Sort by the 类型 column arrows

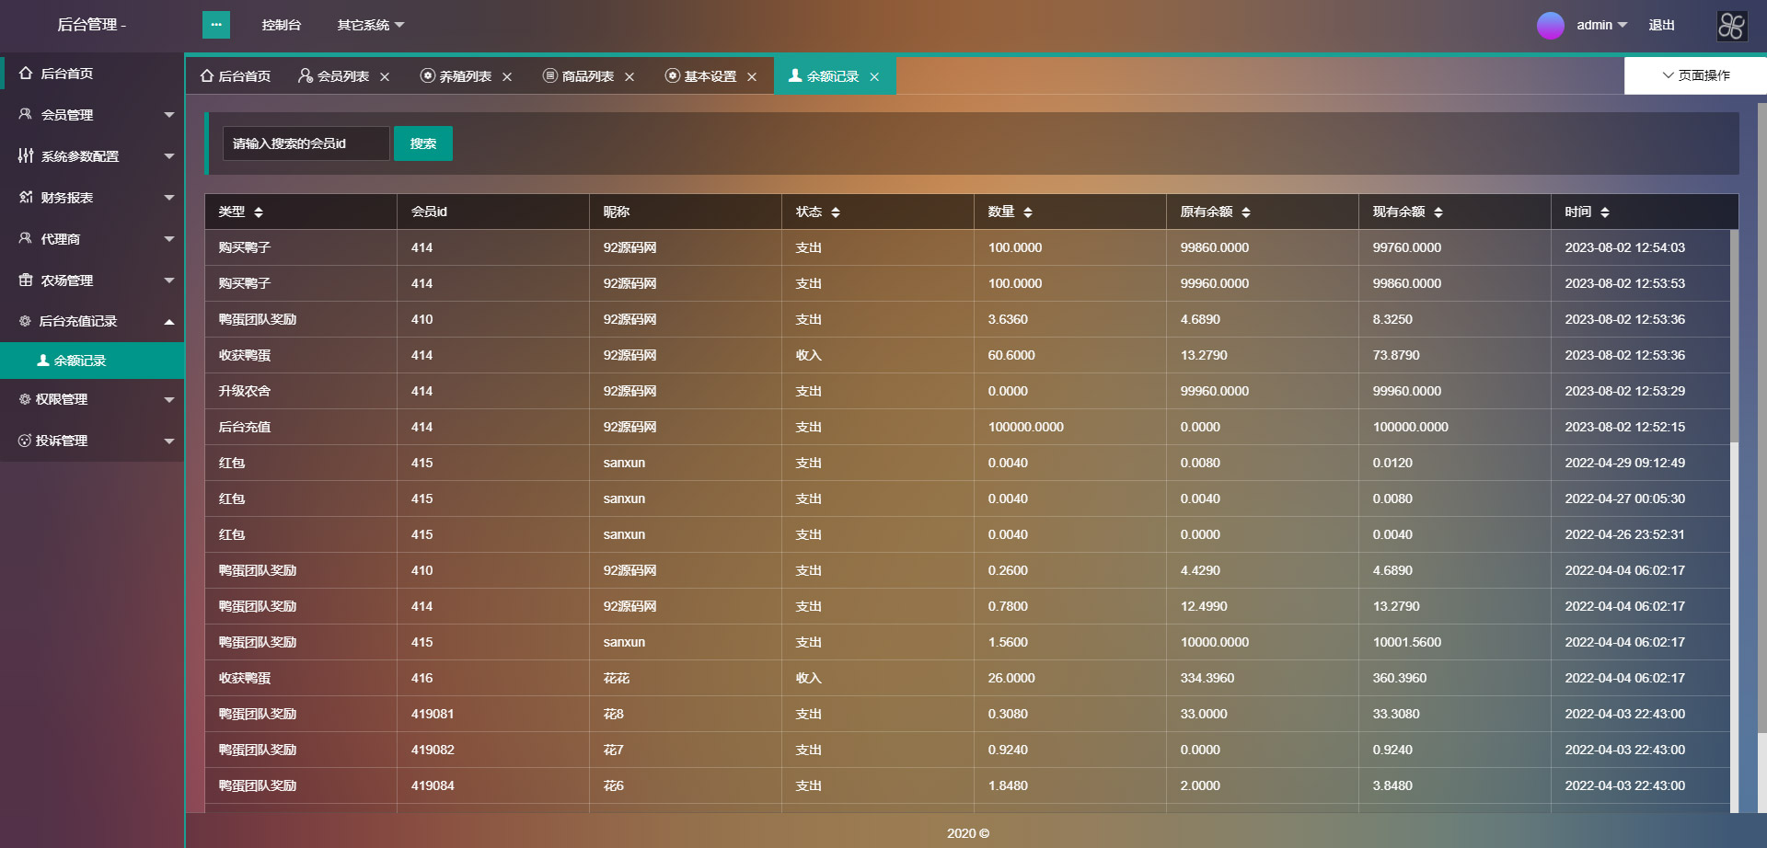[259, 212]
